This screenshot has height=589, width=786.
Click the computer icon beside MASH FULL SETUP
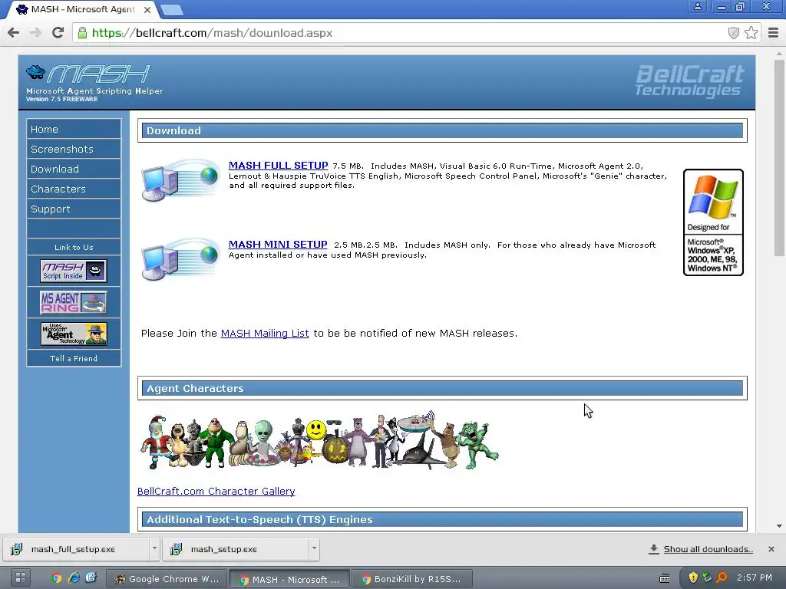coord(180,180)
